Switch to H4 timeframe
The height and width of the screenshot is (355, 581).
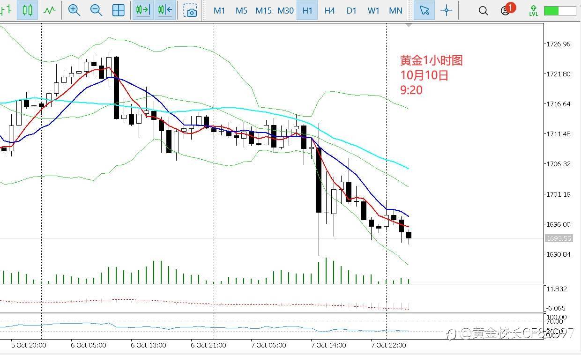329,10
